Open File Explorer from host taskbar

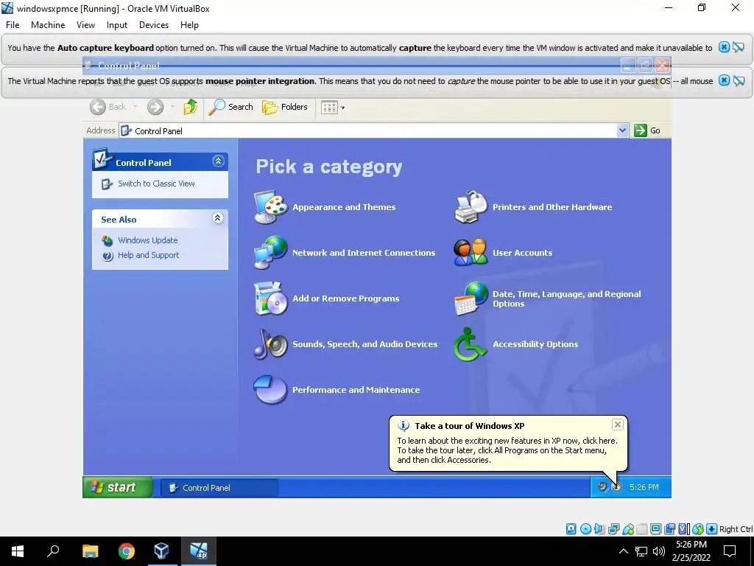point(91,551)
